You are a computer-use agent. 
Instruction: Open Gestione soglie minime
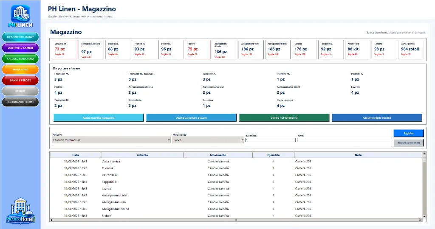(x=377, y=118)
